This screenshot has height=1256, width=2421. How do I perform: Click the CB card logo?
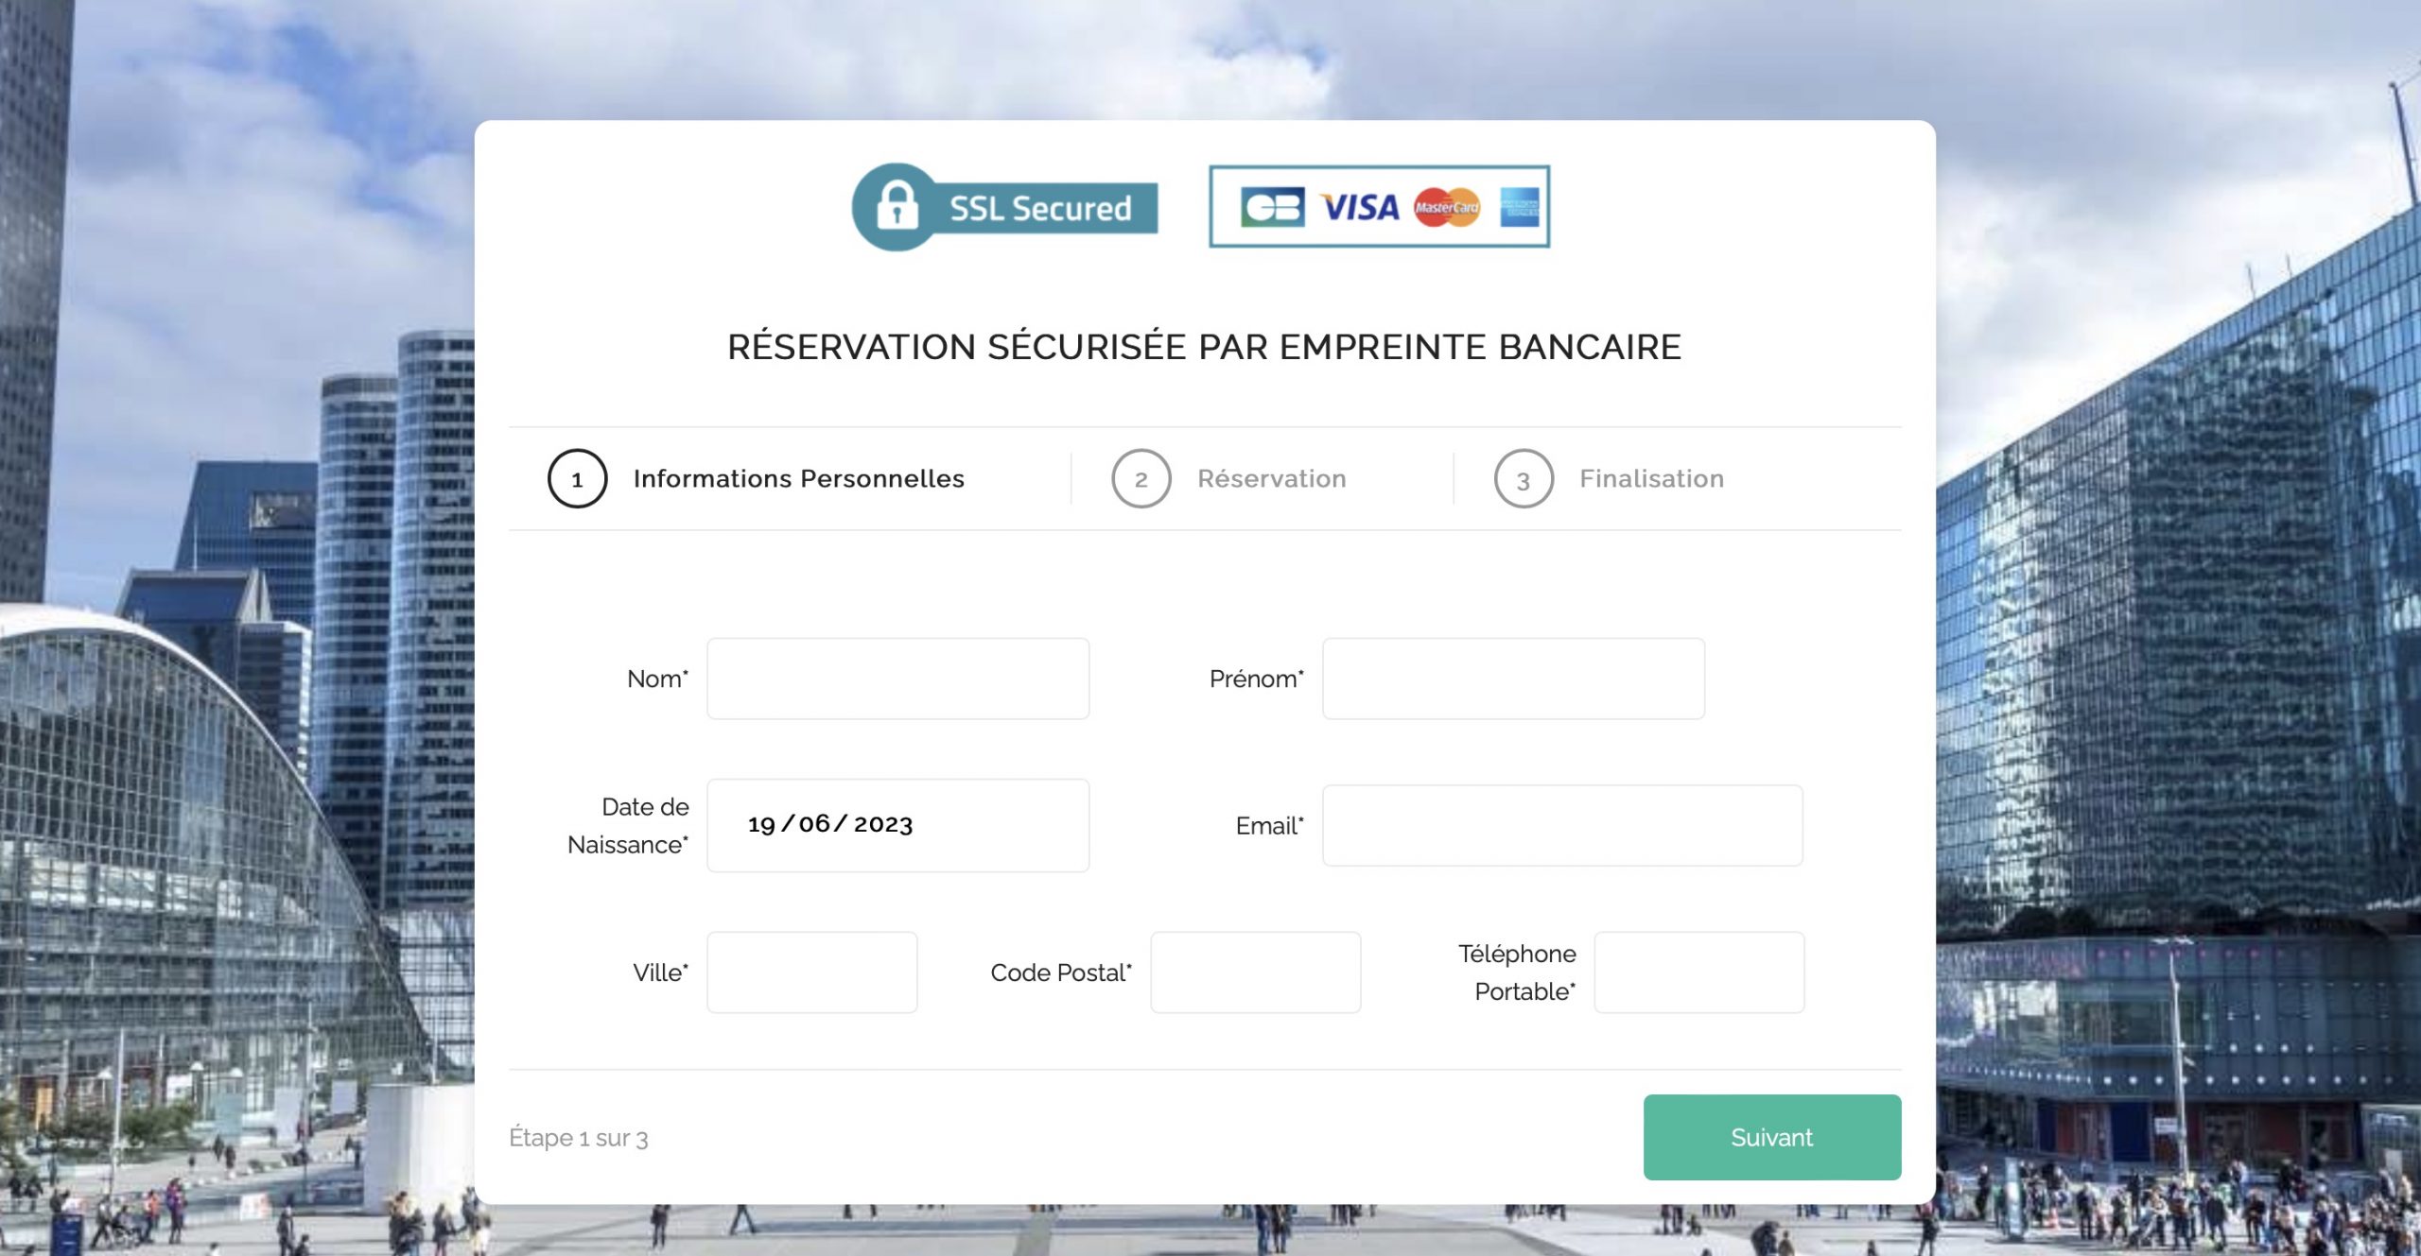pos(1272,207)
